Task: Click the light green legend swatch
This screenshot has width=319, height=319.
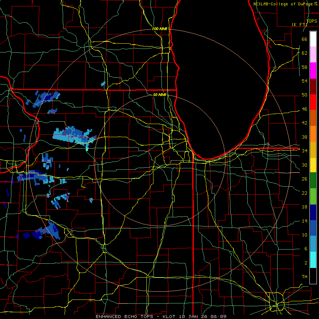Action: click(313, 196)
